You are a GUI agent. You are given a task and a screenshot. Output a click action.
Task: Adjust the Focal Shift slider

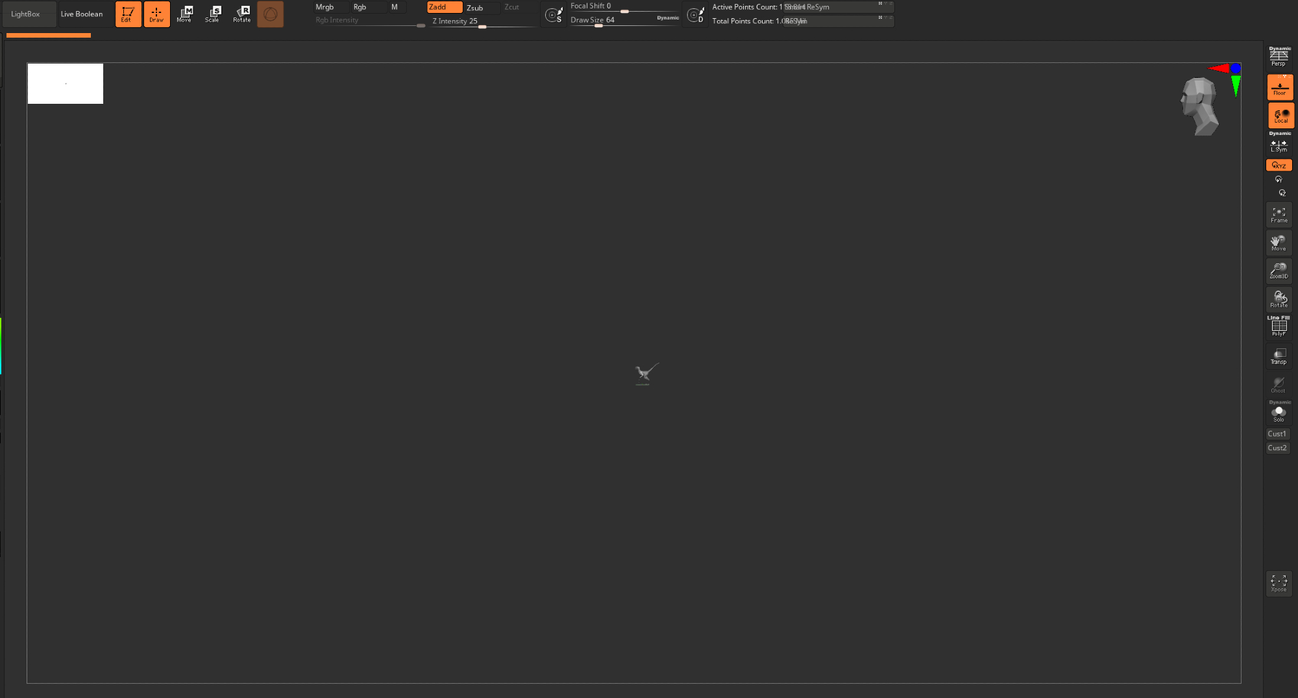point(624,6)
